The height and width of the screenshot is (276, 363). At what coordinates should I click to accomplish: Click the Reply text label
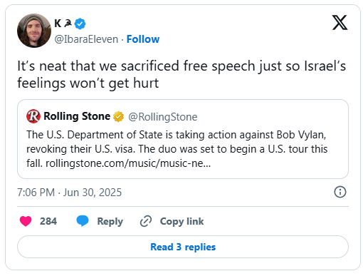(x=110, y=221)
